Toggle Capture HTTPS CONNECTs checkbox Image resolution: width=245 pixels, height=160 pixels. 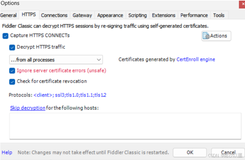click(5, 36)
